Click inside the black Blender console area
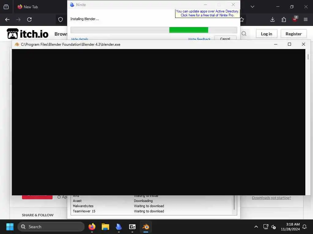This screenshot has height=234, width=313. click(x=159, y=122)
